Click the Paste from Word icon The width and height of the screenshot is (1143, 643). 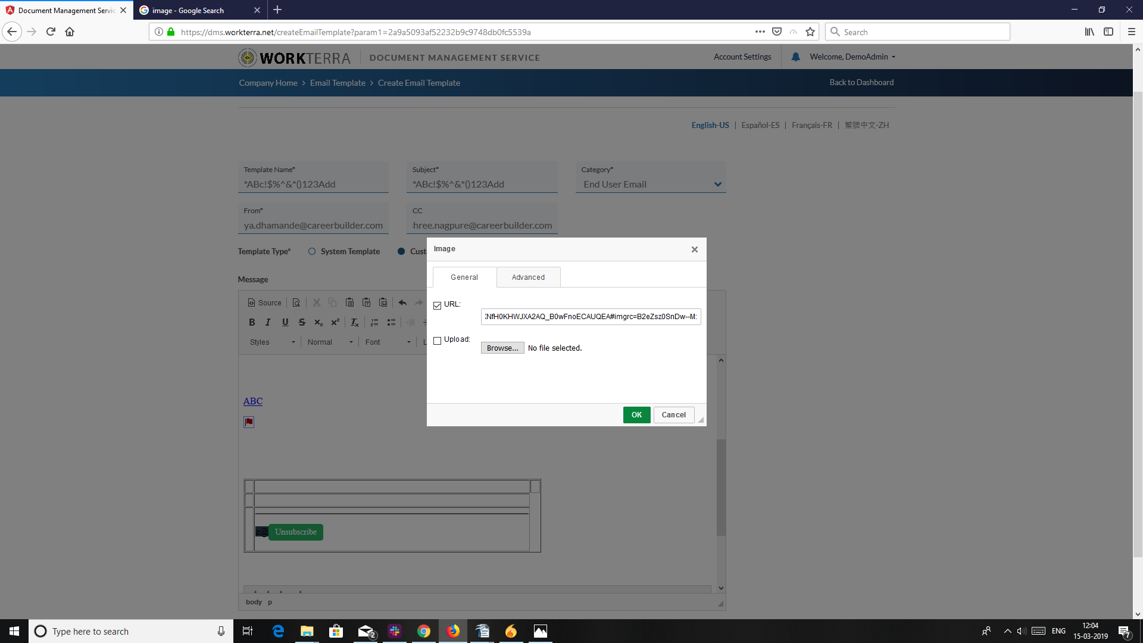click(383, 302)
